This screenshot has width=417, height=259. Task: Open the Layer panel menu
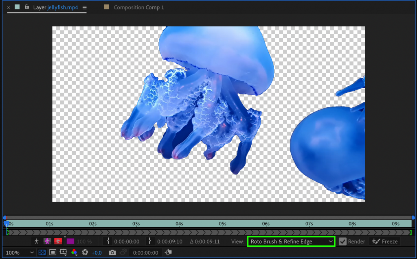click(84, 7)
